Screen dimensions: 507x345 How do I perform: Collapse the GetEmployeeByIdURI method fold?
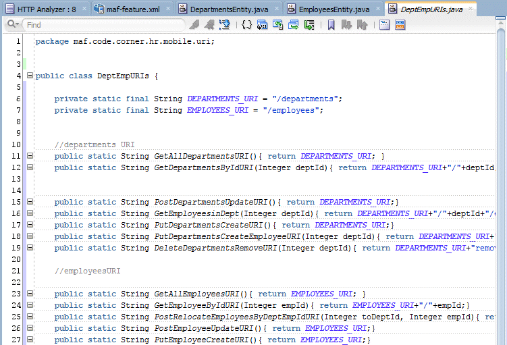pyautogui.click(x=30, y=305)
